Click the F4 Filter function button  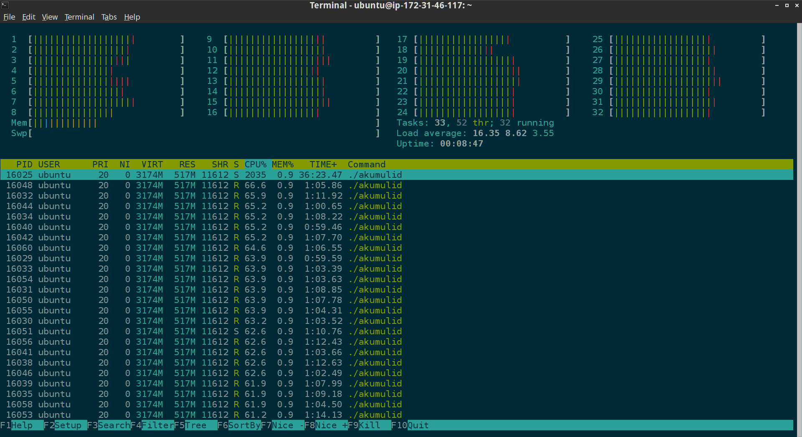(152, 425)
